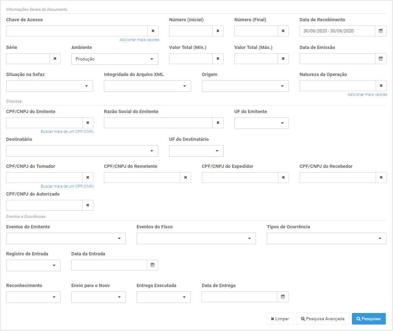Open the Destinatário dropdown

click(82, 151)
